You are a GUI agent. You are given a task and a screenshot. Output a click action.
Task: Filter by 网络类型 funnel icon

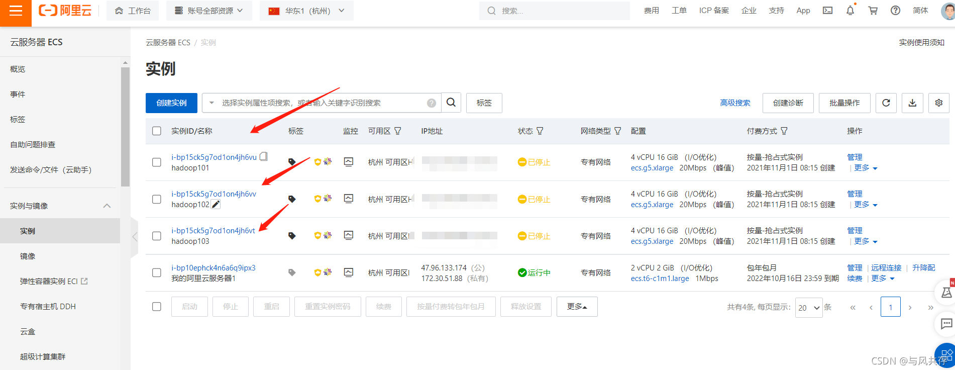618,131
